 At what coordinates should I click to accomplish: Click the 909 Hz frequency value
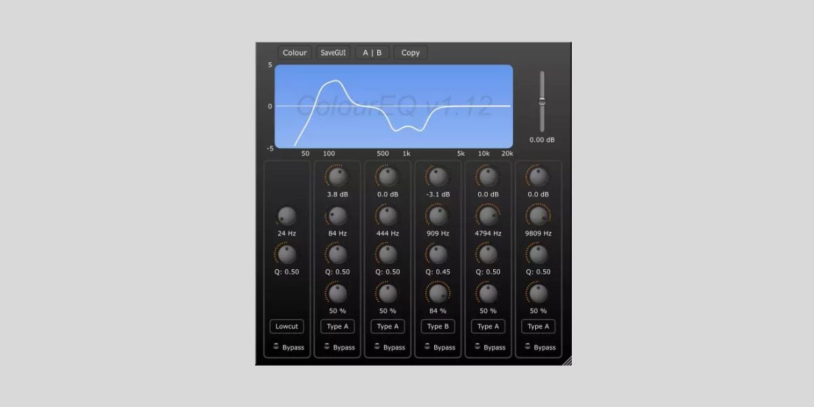[438, 233]
